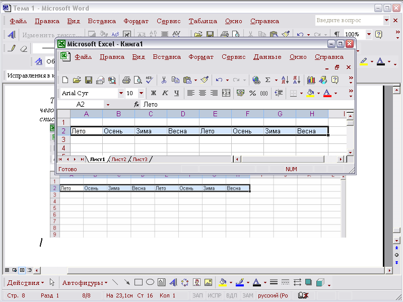
Task: Click the Excel Select All corner button
Action: [x=63, y=114]
